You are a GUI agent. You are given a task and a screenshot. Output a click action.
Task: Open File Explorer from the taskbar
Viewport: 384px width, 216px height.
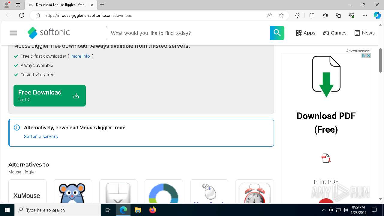point(138,210)
